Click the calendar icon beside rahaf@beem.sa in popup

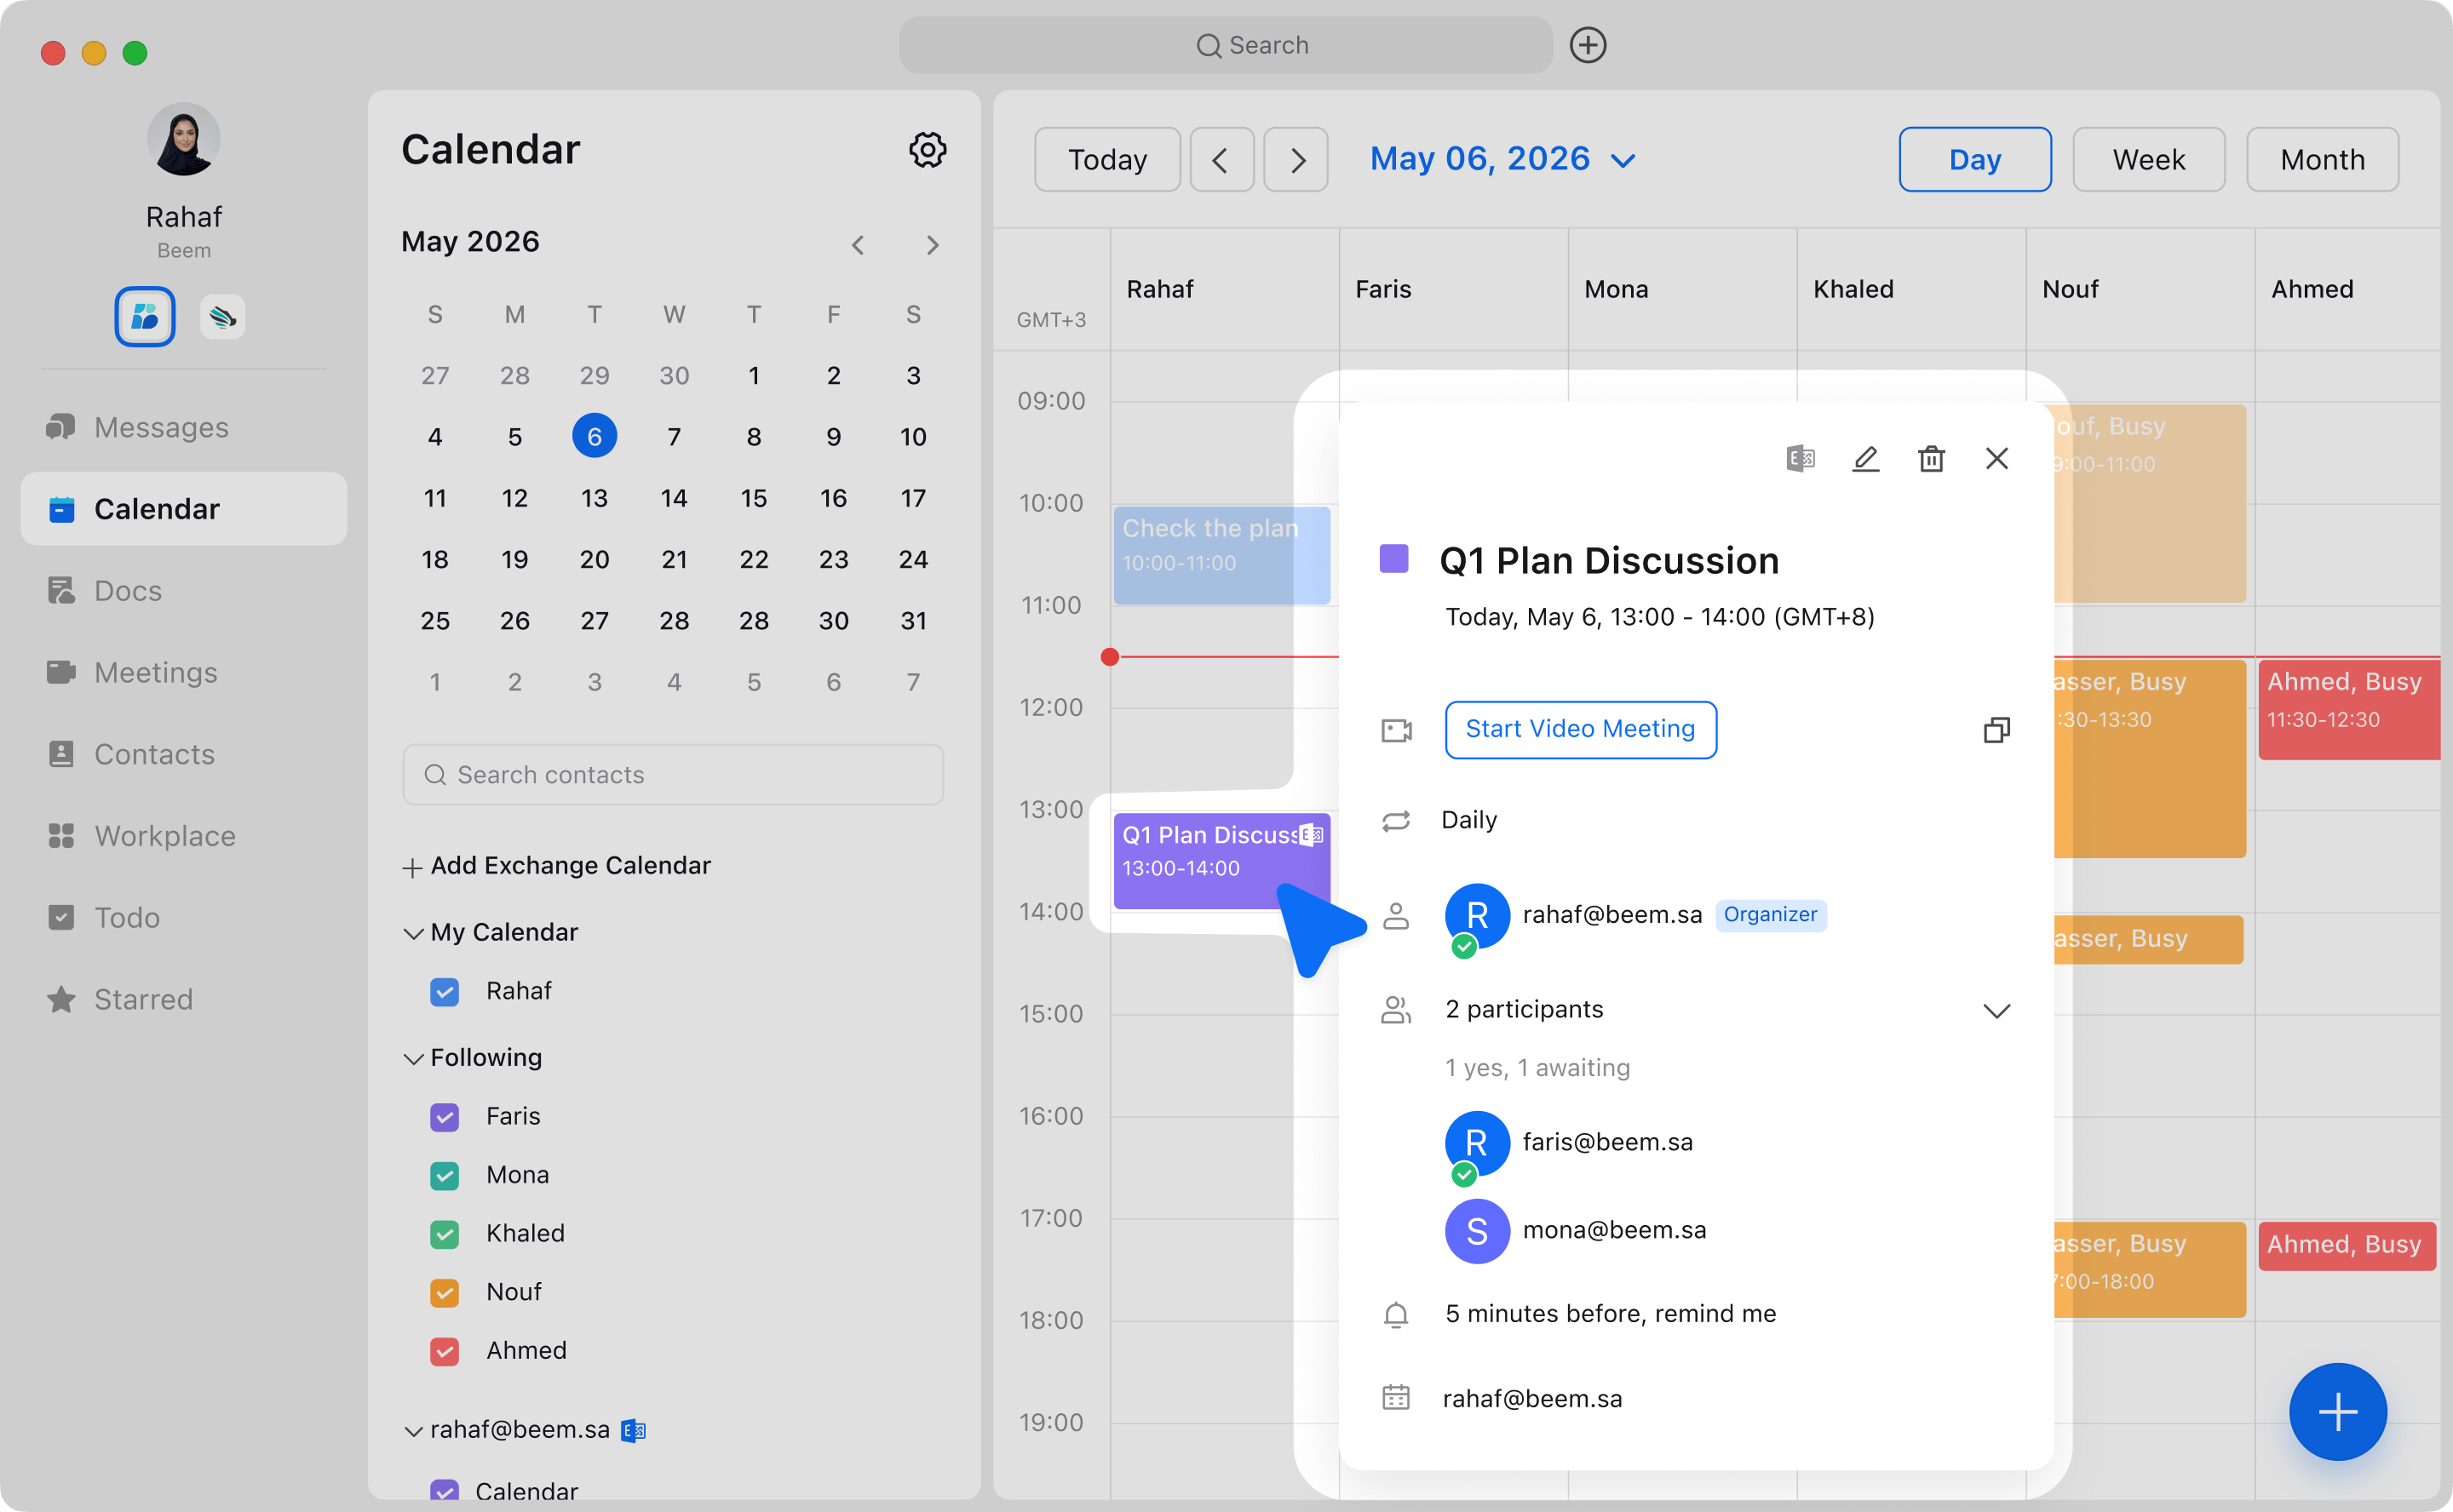click(x=1397, y=1398)
